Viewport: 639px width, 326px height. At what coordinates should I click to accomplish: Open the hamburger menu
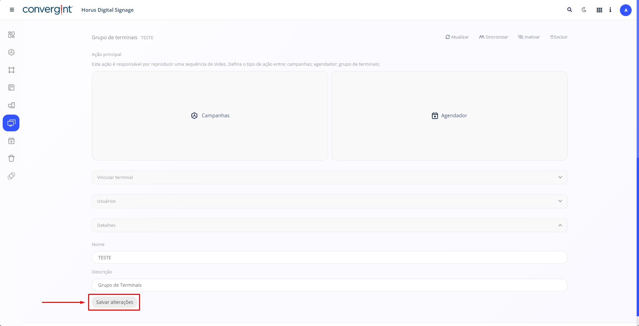12,10
